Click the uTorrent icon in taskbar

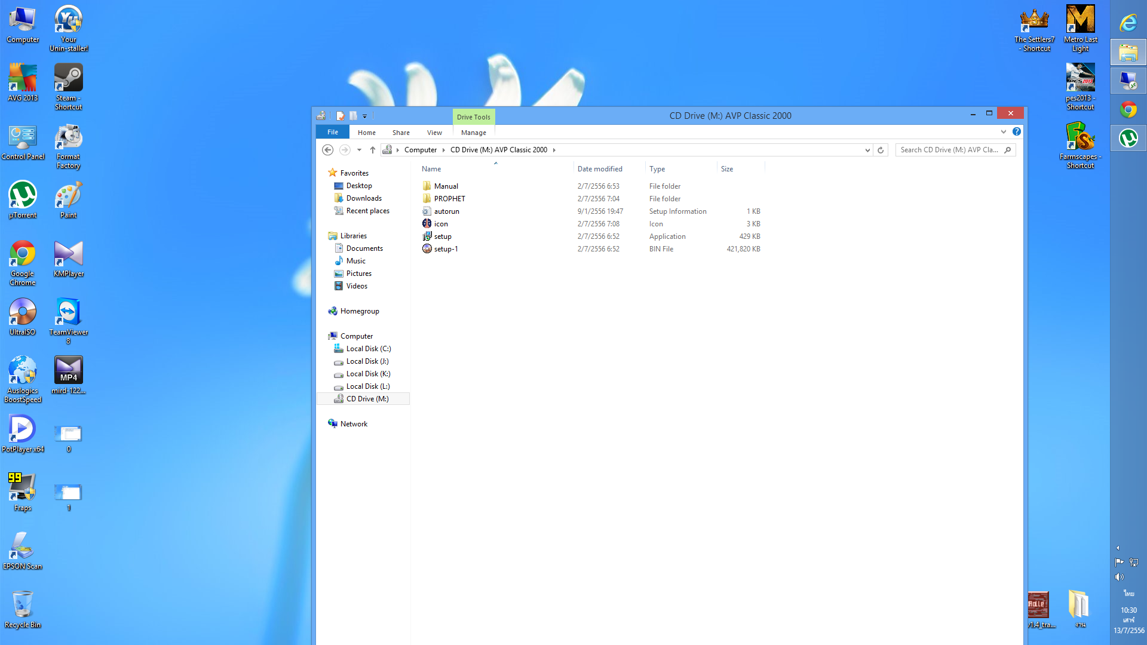click(x=1128, y=139)
